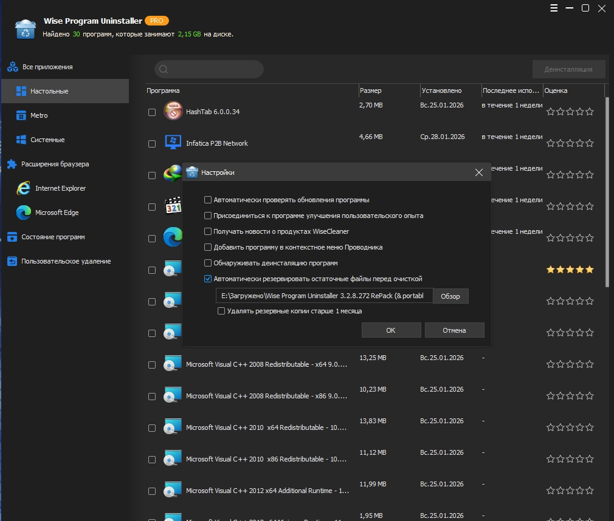Screen dimensions: 614x521
Task: Click the search magnifier icon
Action: point(164,69)
